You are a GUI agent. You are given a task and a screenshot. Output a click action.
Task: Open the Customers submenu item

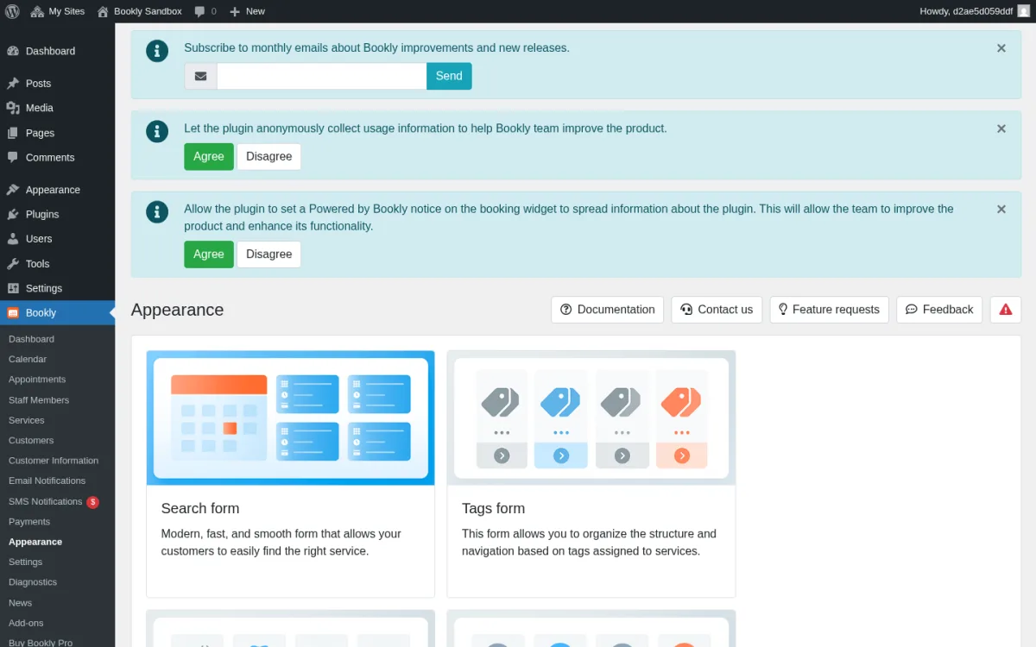[x=31, y=441]
